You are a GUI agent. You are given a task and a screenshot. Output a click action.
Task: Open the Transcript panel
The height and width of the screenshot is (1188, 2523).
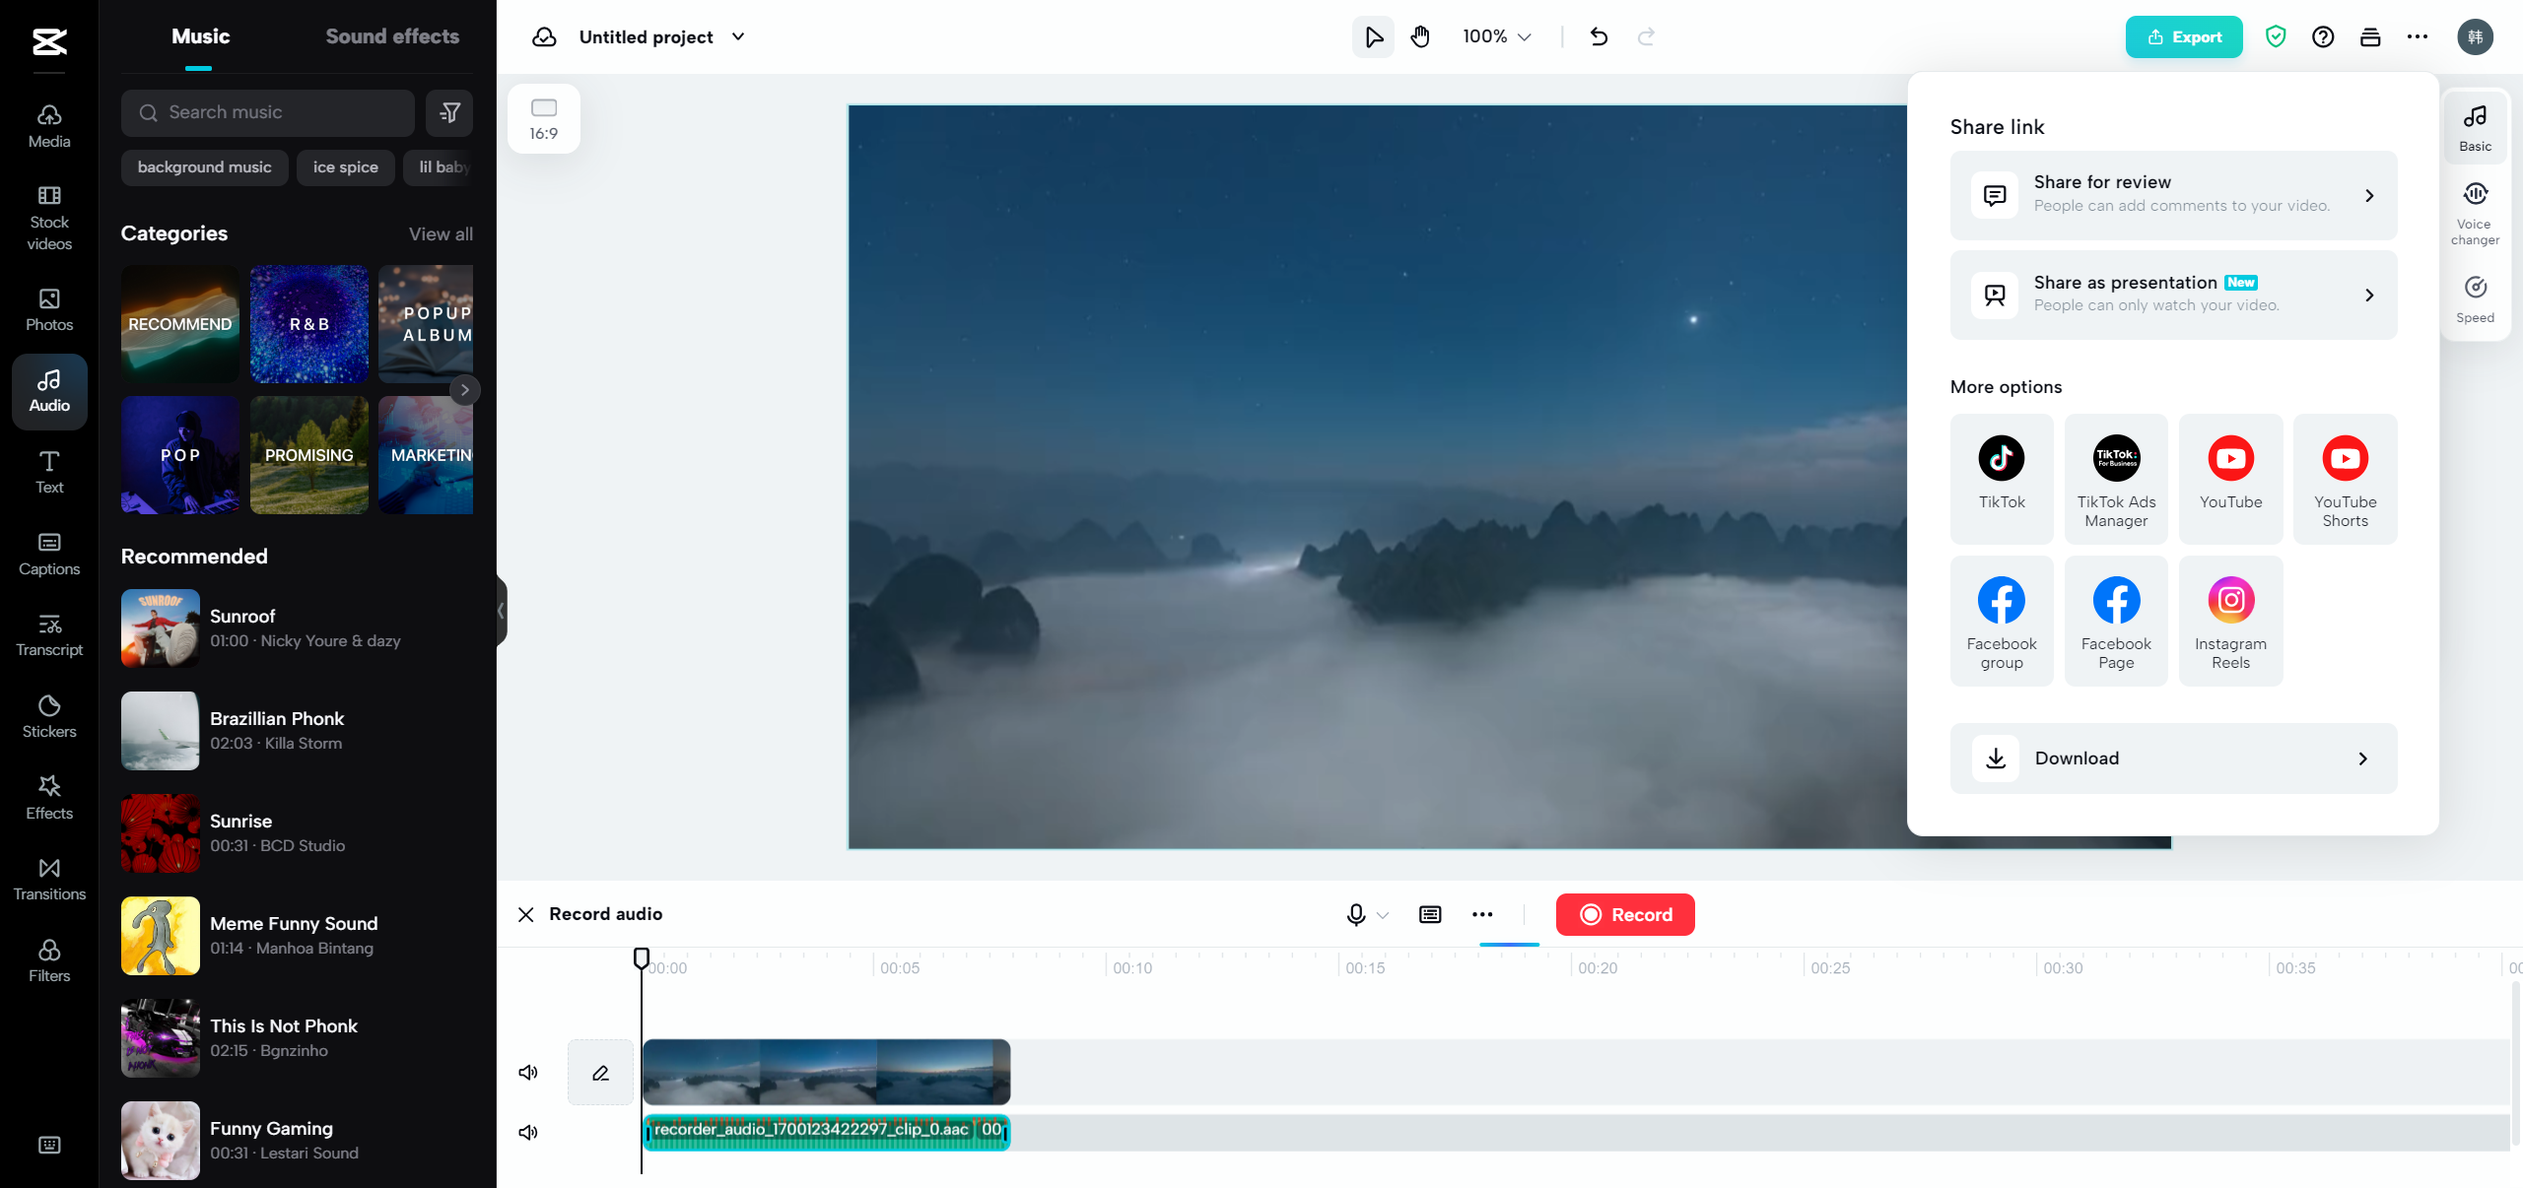point(48,635)
